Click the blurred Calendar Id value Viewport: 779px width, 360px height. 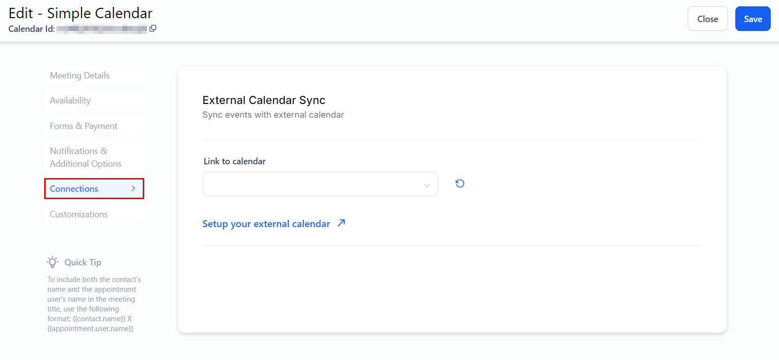[x=102, y=29]
